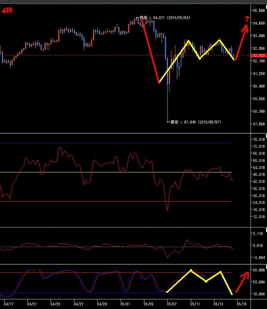Click the 5.116 oscillator axis value
The height and width of the screenshot is (309, 267).
click(258, 233)
